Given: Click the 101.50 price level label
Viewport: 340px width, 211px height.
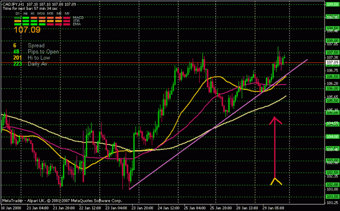Looking at the screenshot, I should pos(332,196).
